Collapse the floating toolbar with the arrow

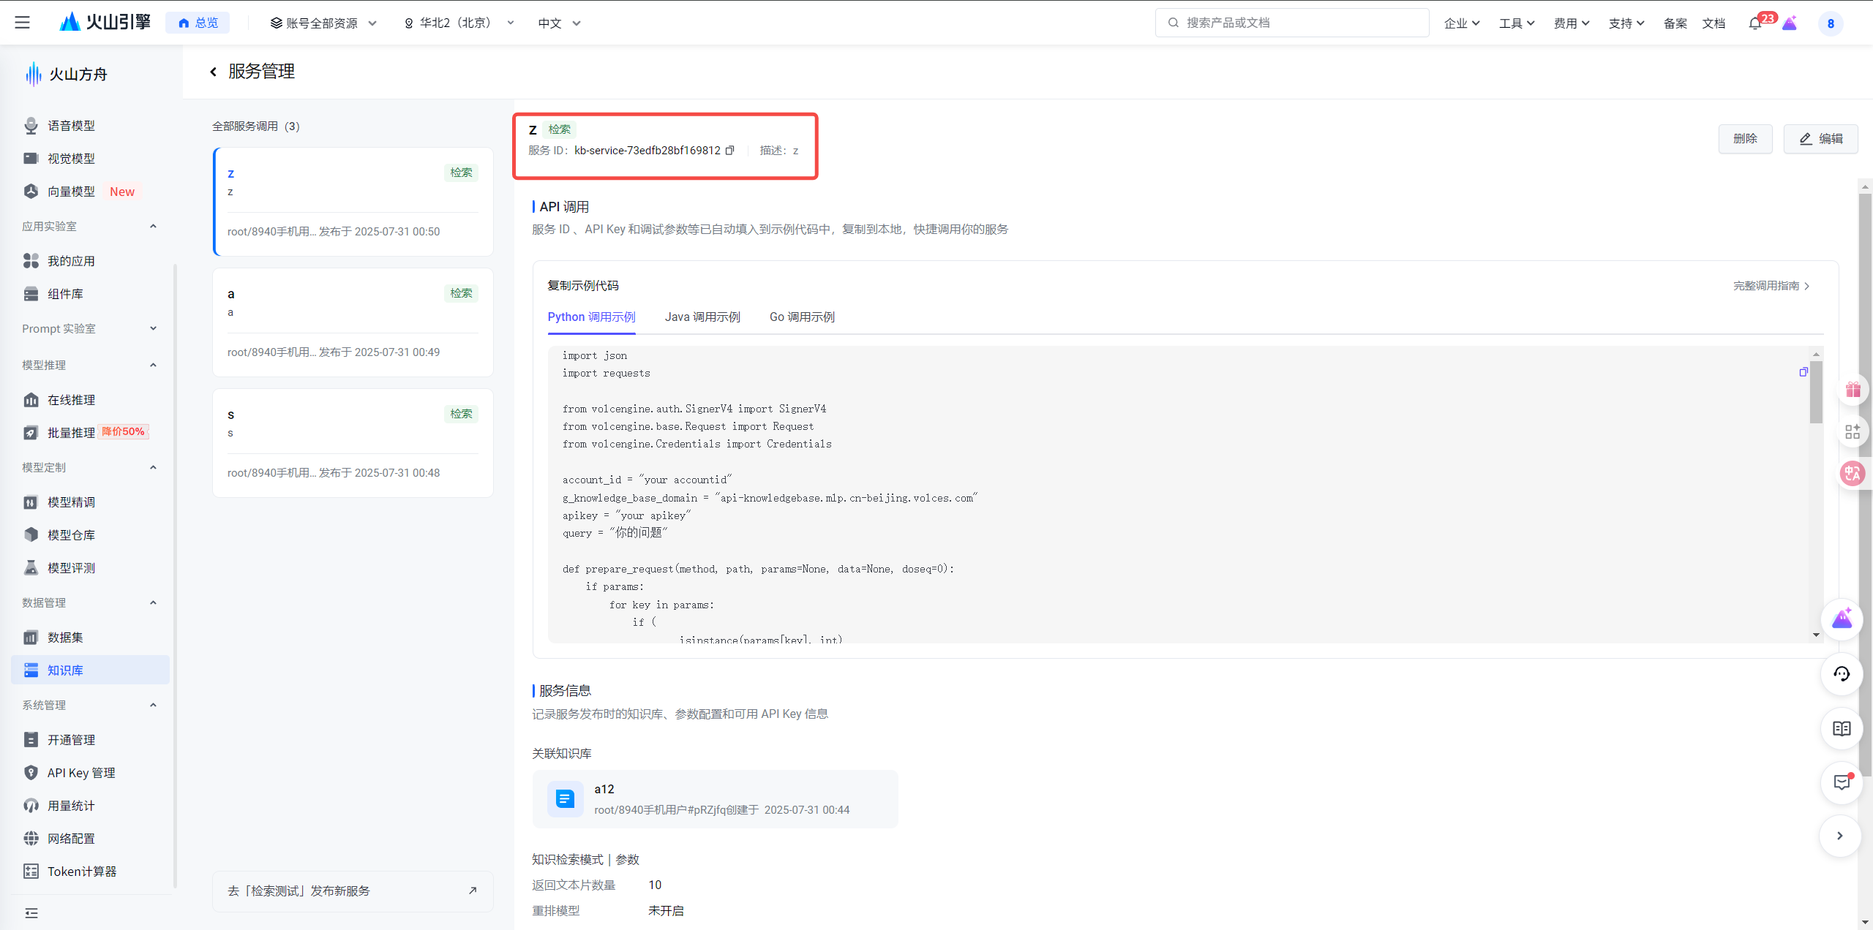coord(1840,836)
